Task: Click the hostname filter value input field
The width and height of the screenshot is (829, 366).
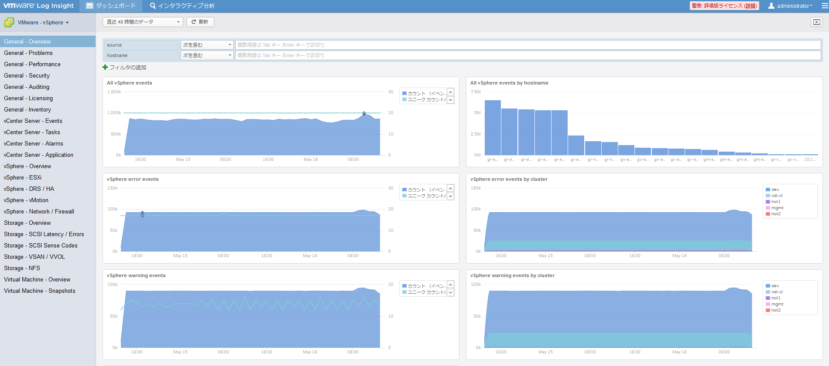Action: point(528,55)
